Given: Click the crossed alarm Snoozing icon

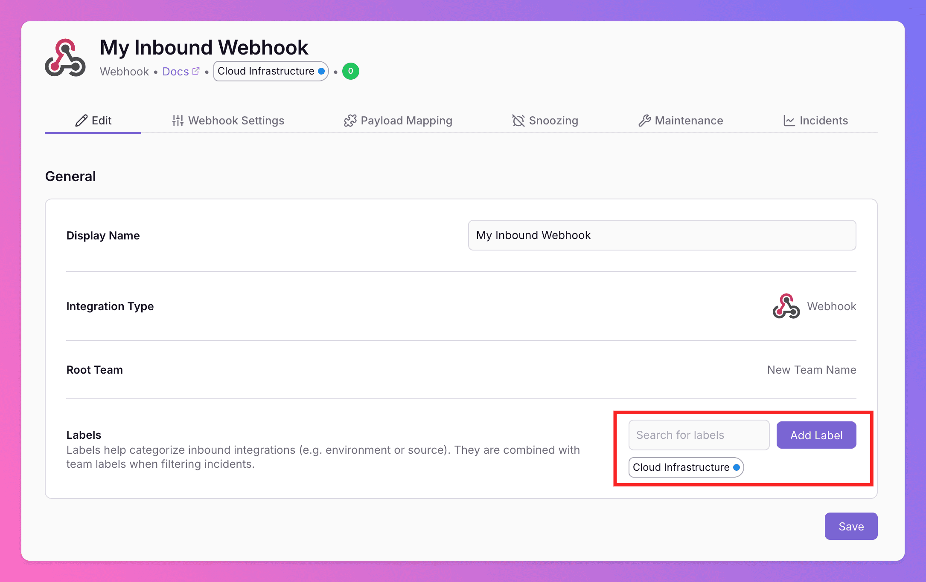Looking at the screenshot, I should 518,121.
